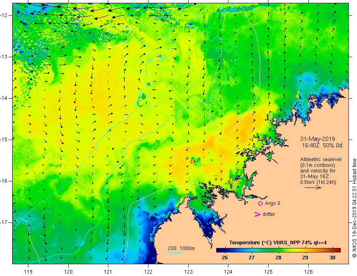Click the magenta Argo circle legend symbol

point(260,204)
